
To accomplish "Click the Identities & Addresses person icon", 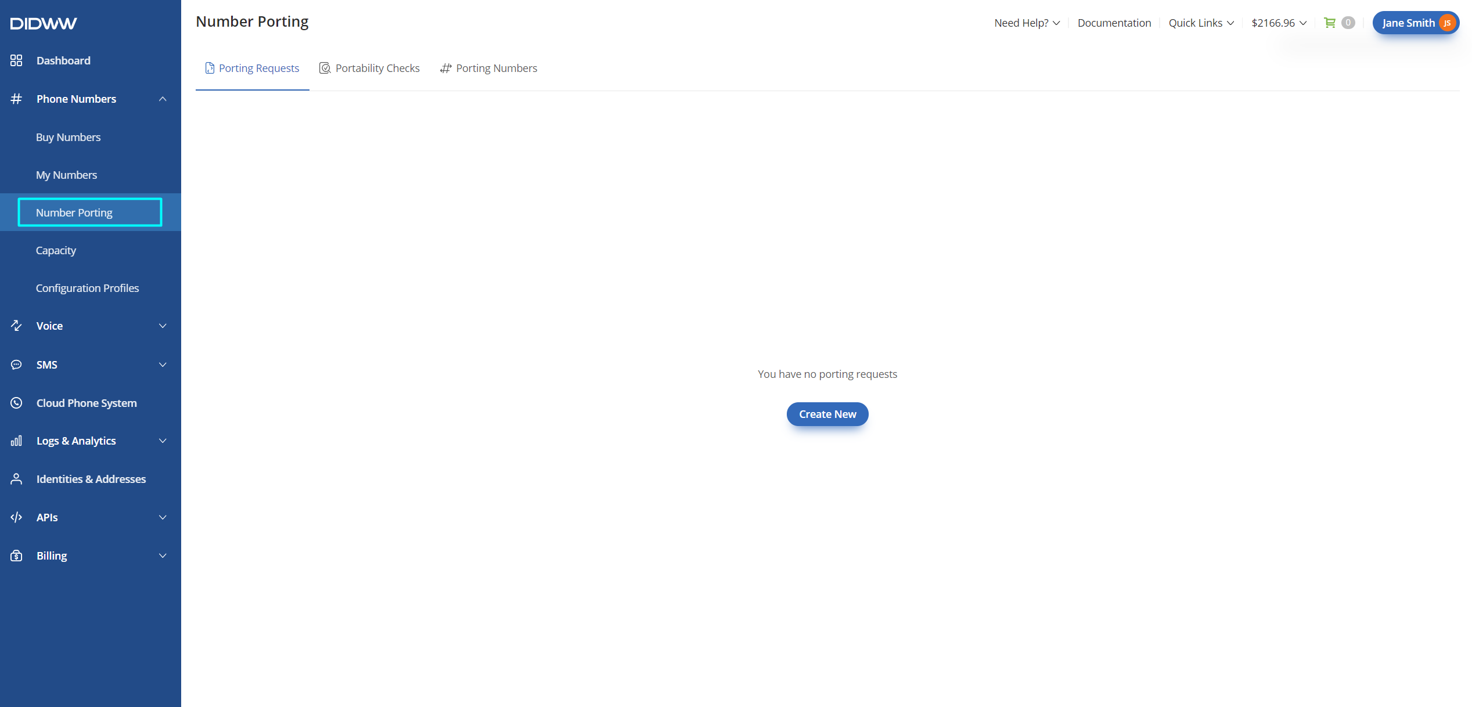I will [x=16, y=479].
